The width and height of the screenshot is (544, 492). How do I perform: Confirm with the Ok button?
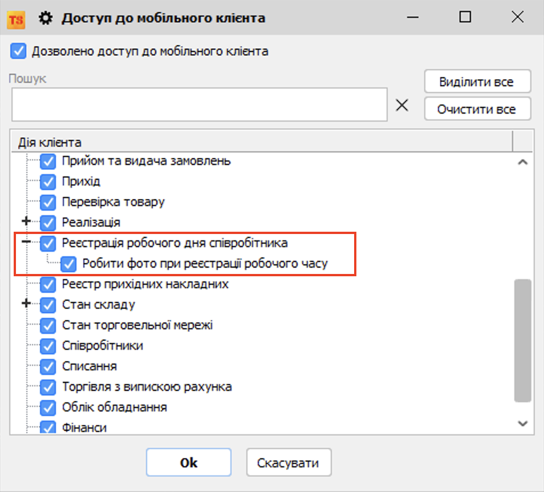coord(188,462)
